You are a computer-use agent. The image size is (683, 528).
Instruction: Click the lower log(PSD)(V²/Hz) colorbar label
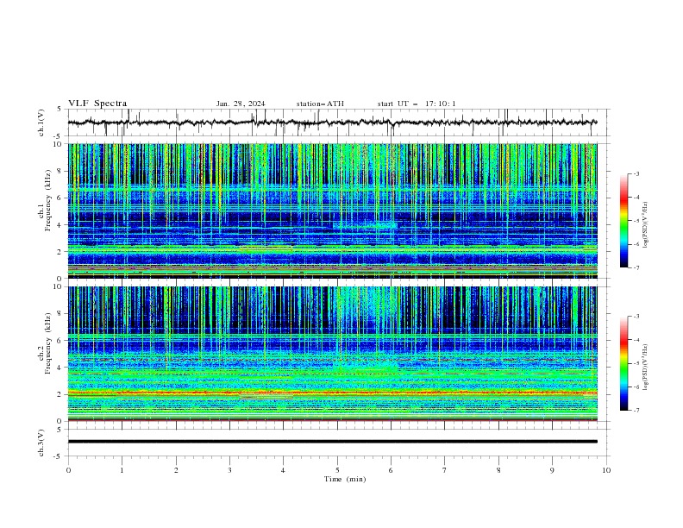(x=646, y=368)
